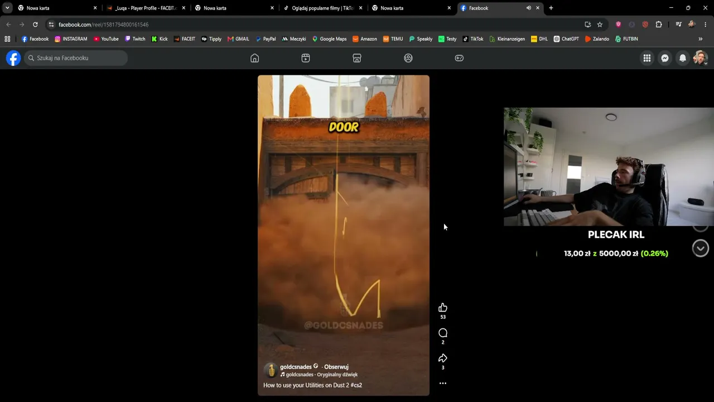Go to Facebook Home feed icon
This screenshot has height=402, width=714.
(254, 58)
